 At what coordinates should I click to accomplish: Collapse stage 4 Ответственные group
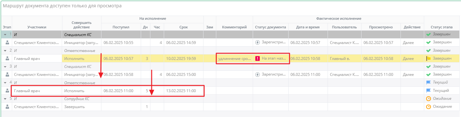click(5, 83)
